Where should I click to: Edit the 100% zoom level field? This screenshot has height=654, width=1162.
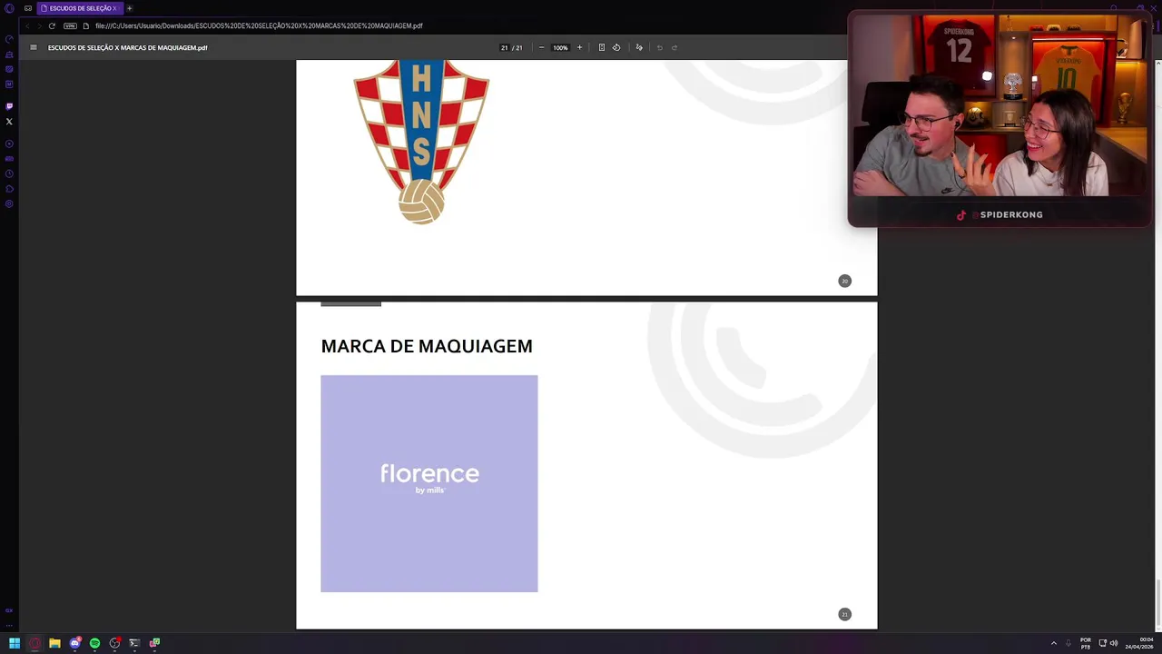click(x=560, y=47)
